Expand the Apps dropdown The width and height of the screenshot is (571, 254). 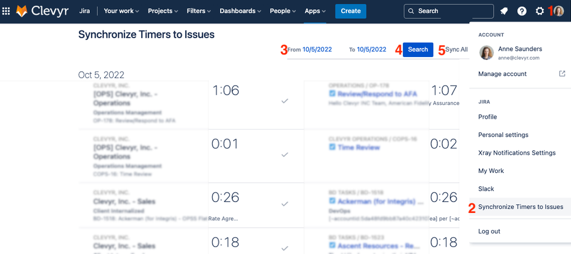(x=315, y=11)
